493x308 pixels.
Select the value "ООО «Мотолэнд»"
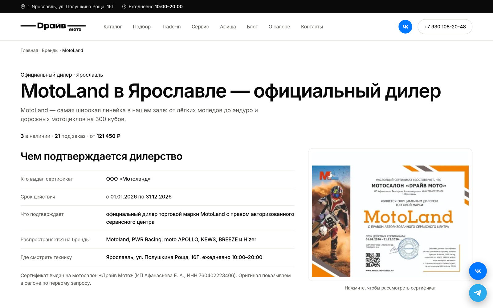click(128, 179)
